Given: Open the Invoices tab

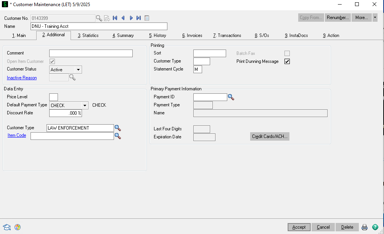Looking at the screenshot, I should click(x=192, y=35).
